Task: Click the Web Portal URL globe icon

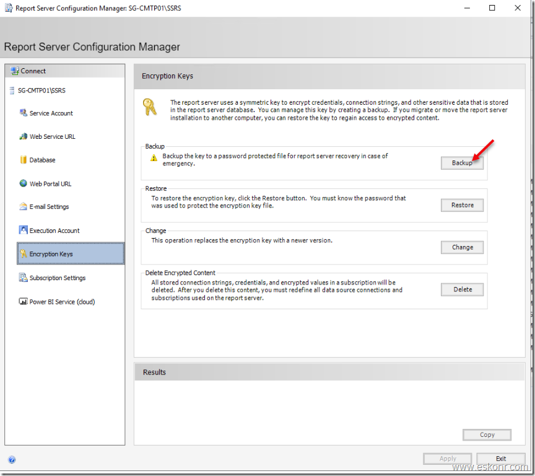Action: coord(23,183)
